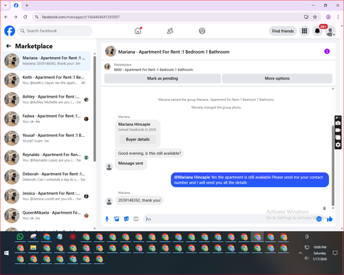Screen dimensions: 344x275
Task: Click the chat messages scrollbar
Action: pos(333,165)
